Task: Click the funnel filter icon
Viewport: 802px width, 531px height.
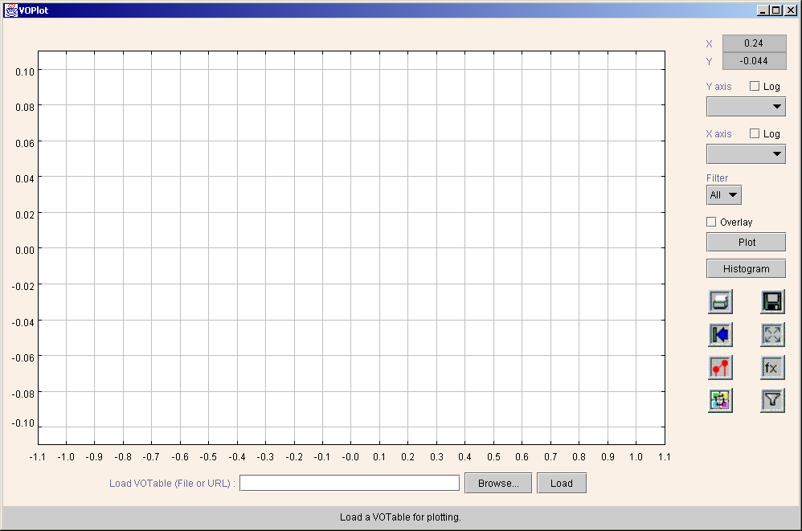Action: tap(772, 400)
